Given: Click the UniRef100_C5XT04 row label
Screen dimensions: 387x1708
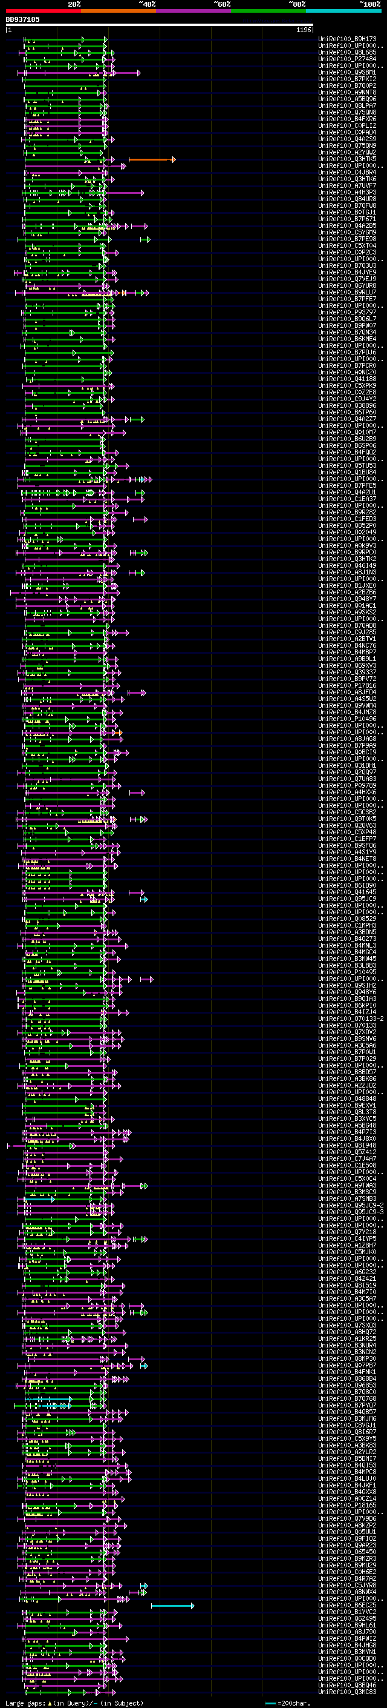Looking at the screenshot, I should [x=347, y=246].
